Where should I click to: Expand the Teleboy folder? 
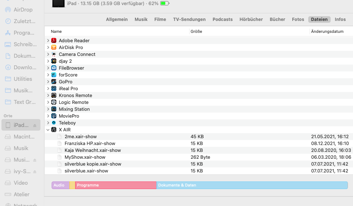pos(48,123)
